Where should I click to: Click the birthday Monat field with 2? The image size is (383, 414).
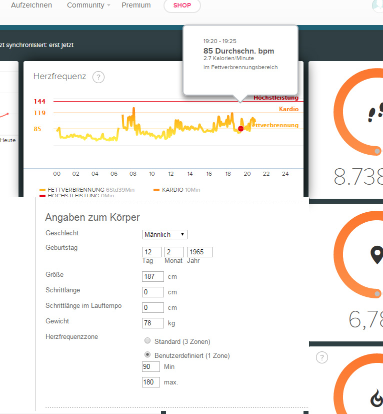tap(174, 252)
